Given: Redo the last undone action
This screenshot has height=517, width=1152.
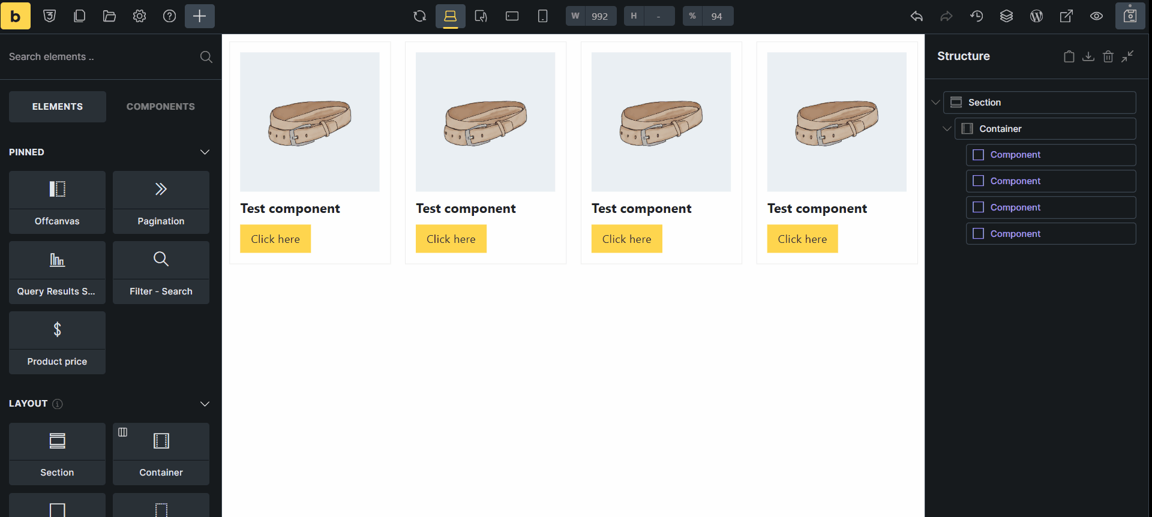Looking at the screenshot, I should [946, 16].
